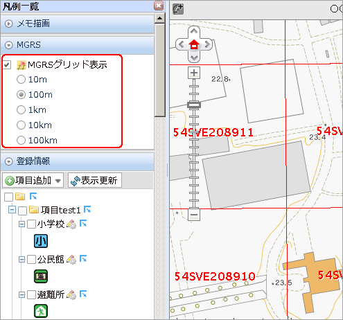The image size is (343, 320).
Task: Click the zoom slider handle
Action: [194, 105]
